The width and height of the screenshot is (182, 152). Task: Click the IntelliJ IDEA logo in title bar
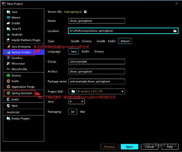4,4
